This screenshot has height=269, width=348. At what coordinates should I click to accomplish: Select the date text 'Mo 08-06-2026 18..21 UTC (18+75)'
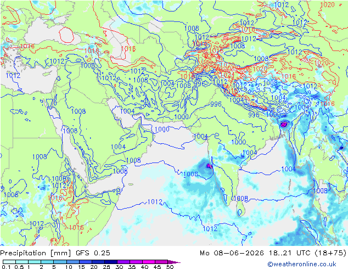pos(273,253)
